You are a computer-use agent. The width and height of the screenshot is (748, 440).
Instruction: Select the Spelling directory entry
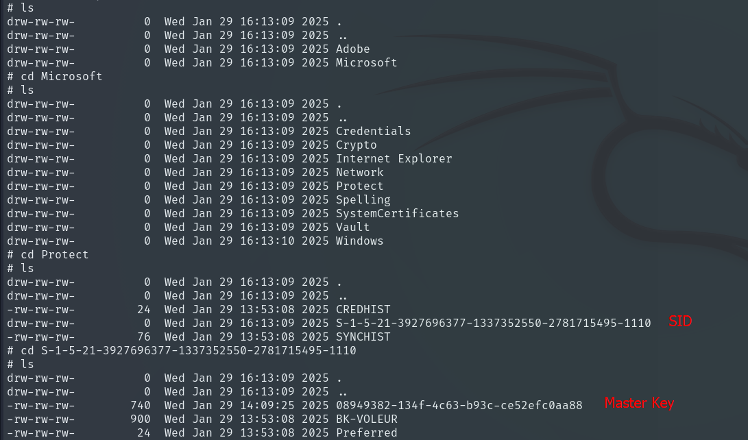363,200
